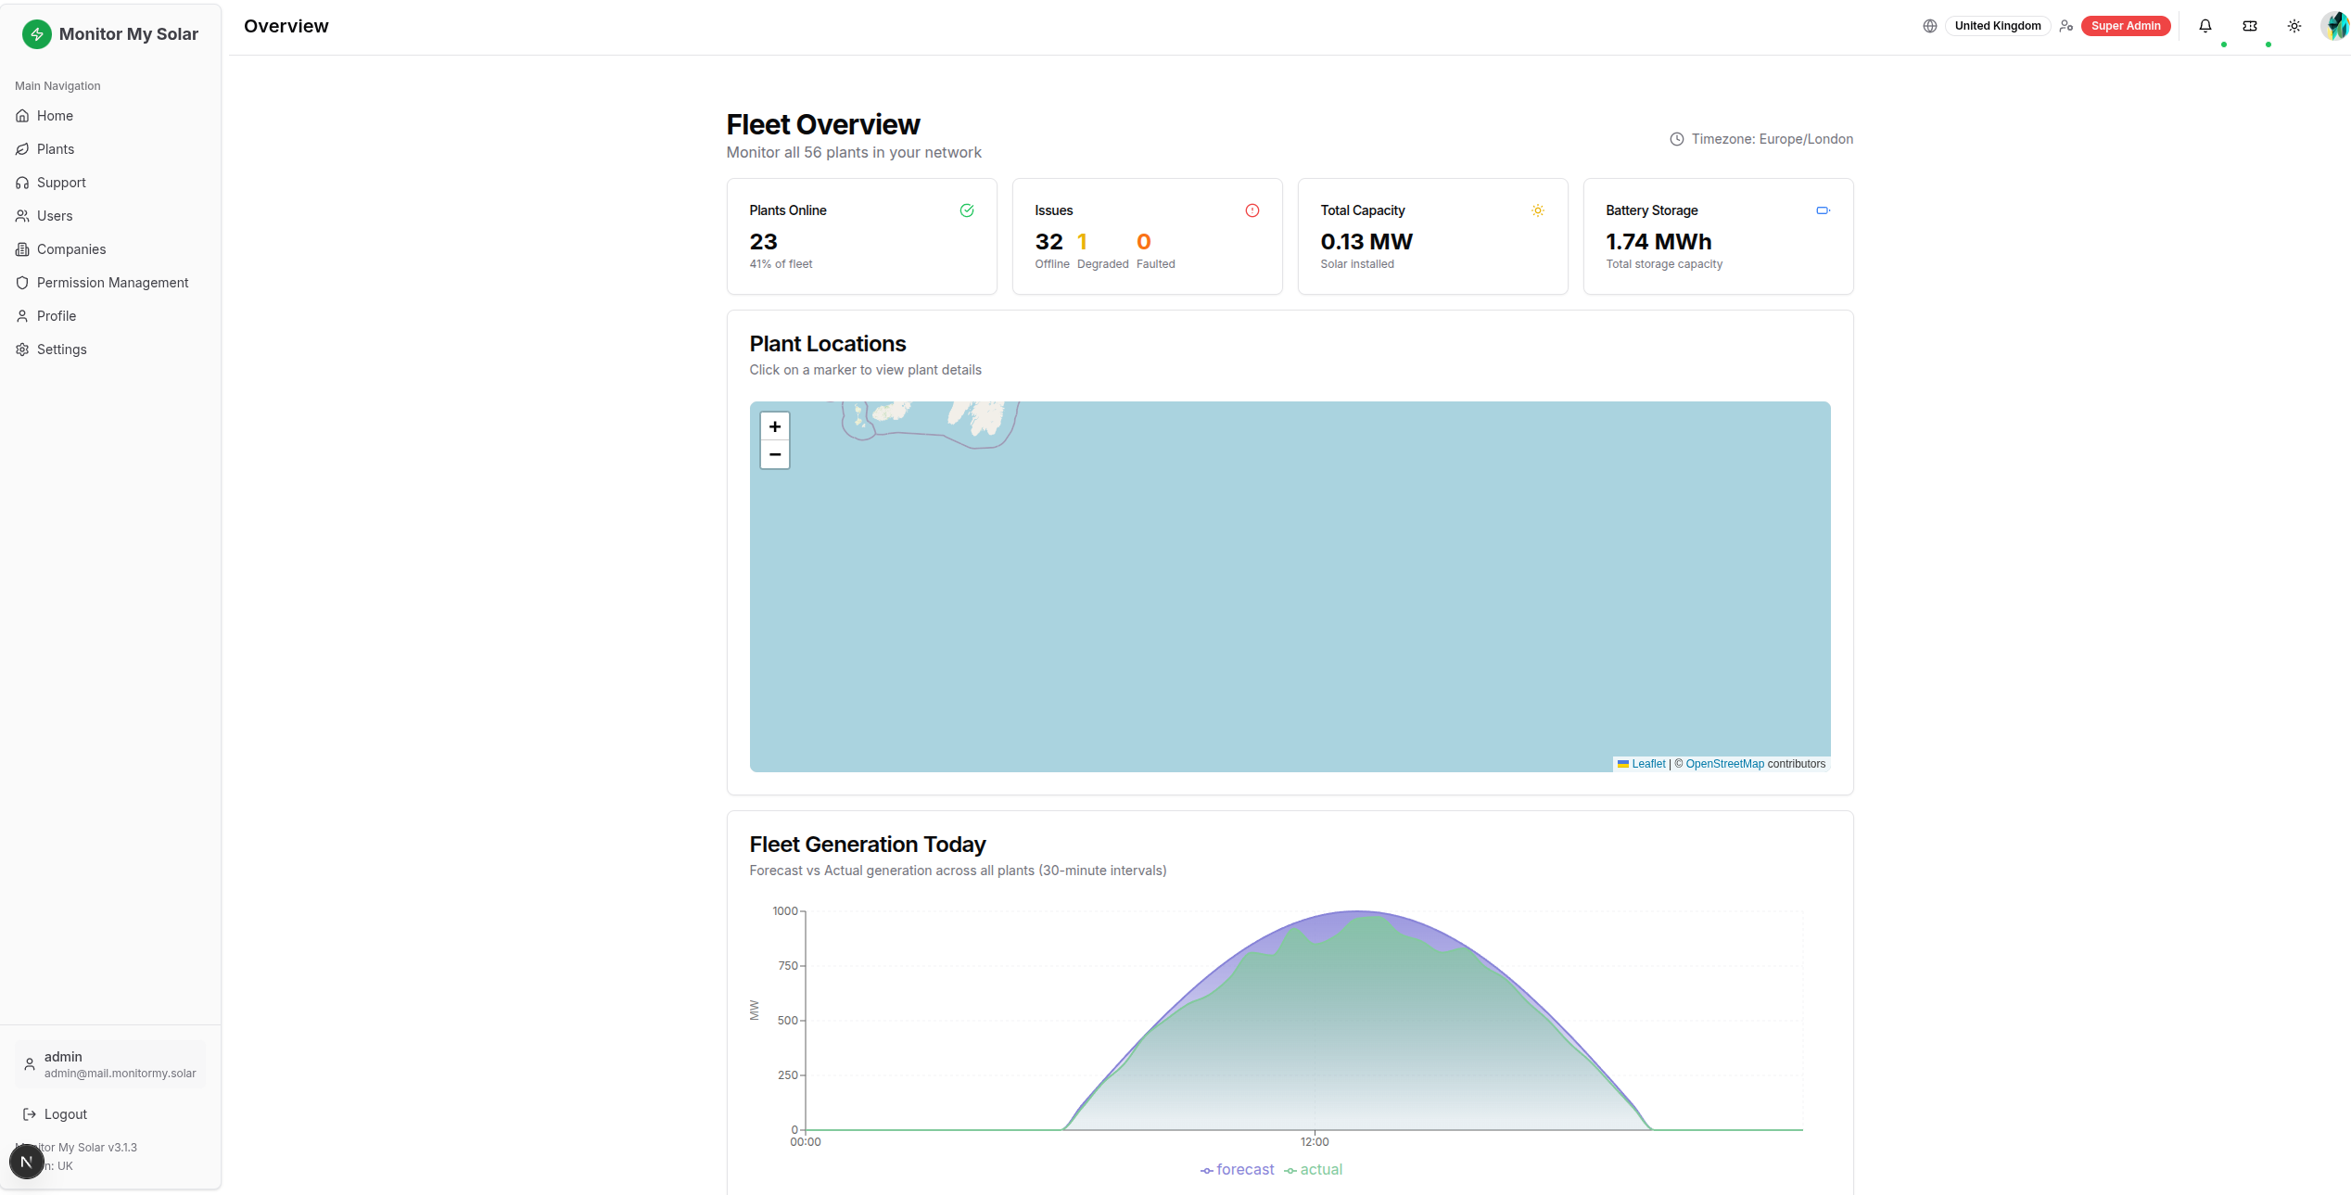The height and width of the screenshot is (1195, 2351).
Task: Click the Logout button
Action: click(110, 1114)
